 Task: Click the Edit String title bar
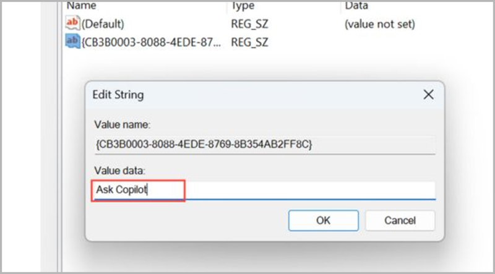pos(252,95)
